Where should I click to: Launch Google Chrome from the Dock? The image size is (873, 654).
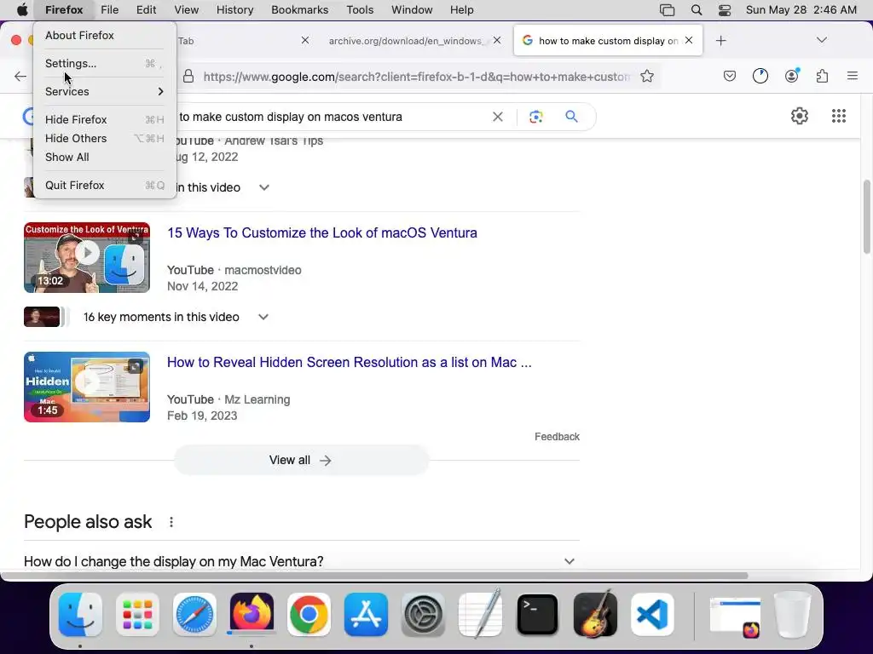pyautogui.click(x=309, y=615)
